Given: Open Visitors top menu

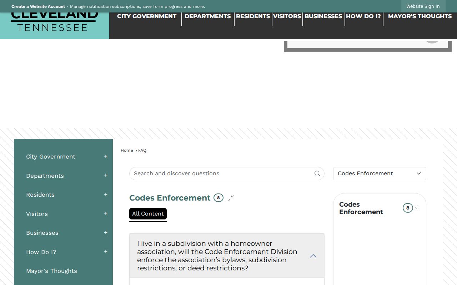Looking at the screenshot, I should pos(287,16).
